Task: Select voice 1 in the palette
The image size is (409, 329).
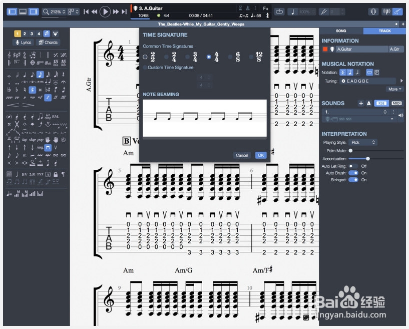Action: (x=17, y=34)
